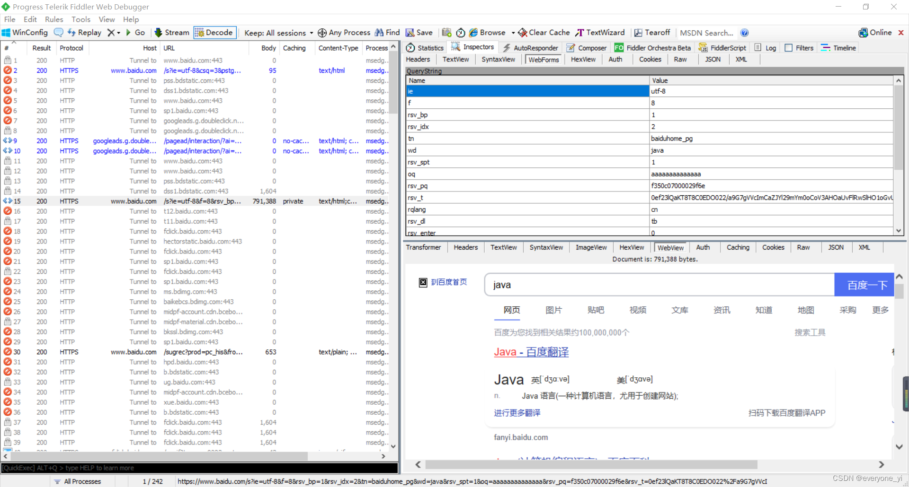
Task: Select response Caching tab
Action: click(738, 247)
